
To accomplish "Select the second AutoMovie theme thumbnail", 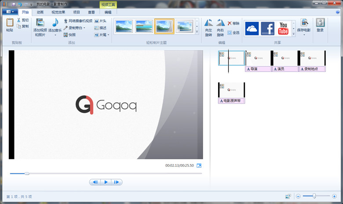I will coord(144,26).
